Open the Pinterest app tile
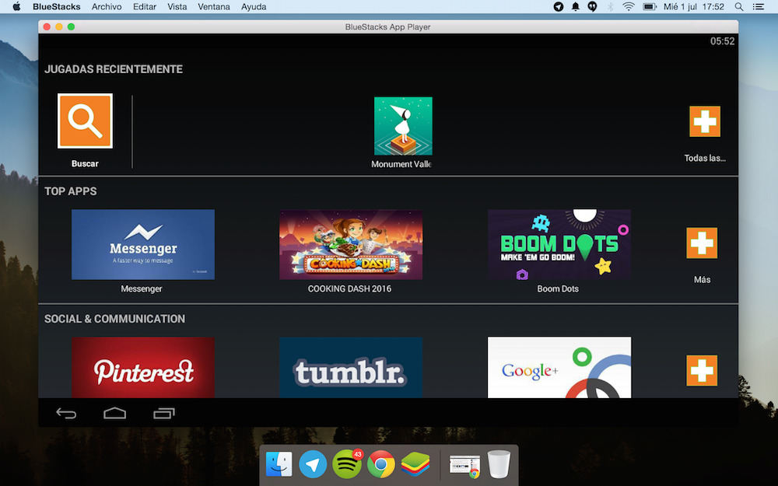This screenshot has height=486, width=778. (142, 368)
